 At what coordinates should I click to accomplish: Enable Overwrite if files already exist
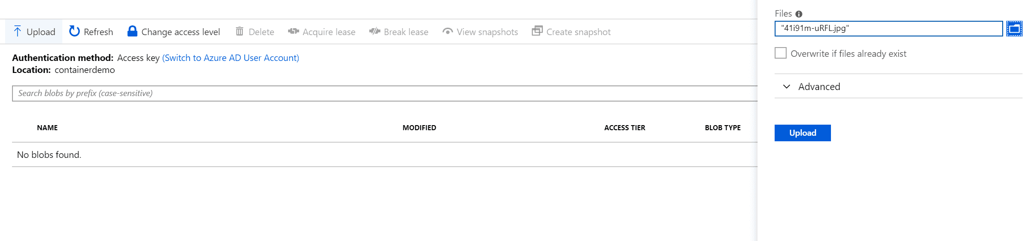point(781,53)
